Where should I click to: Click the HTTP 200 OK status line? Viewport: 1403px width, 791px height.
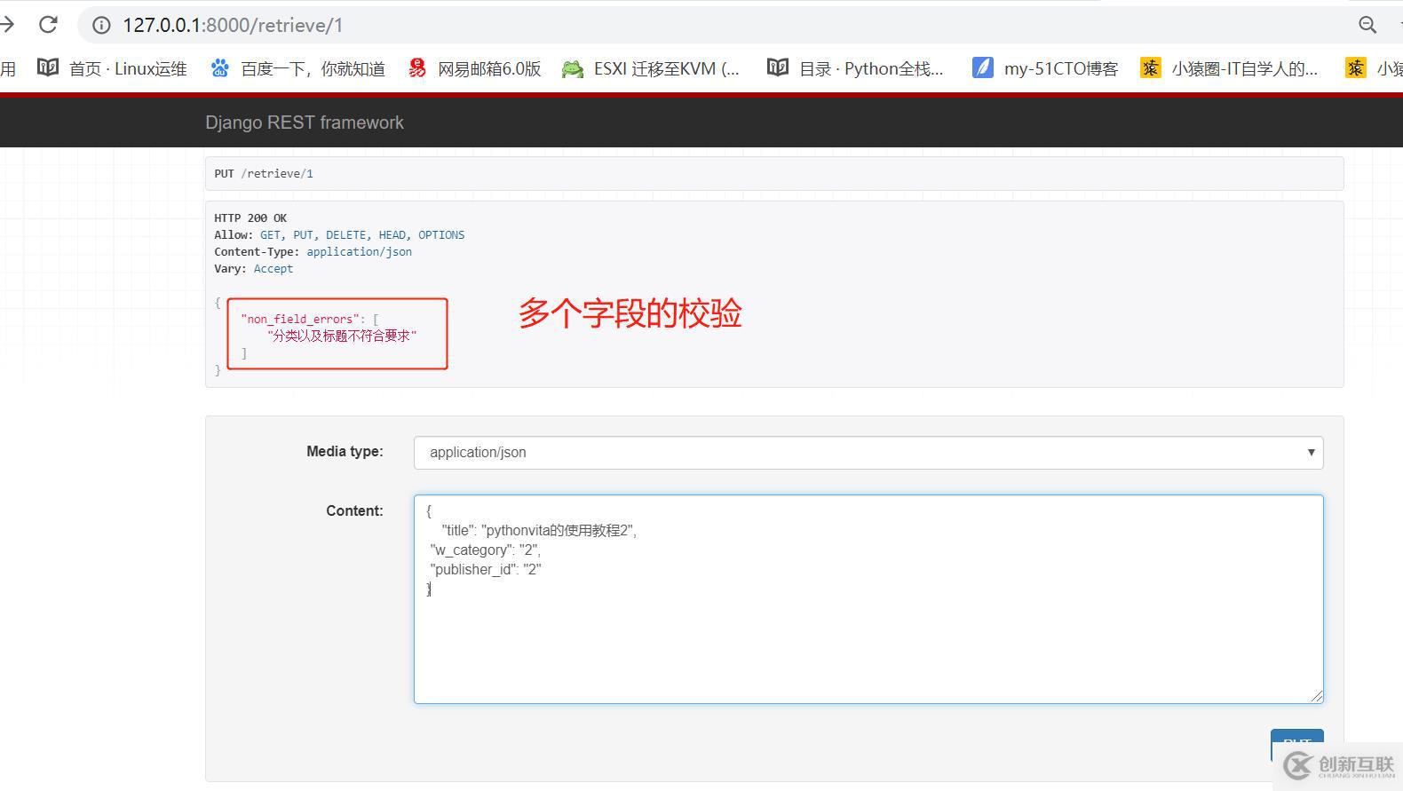tap(250, 218)
